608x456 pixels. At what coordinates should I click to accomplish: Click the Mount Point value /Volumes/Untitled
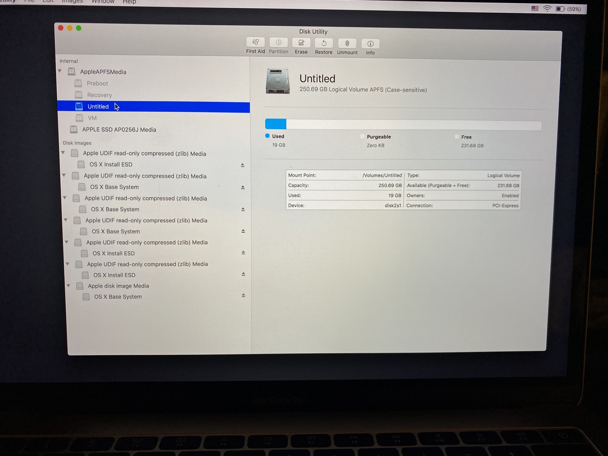(382, 175)
